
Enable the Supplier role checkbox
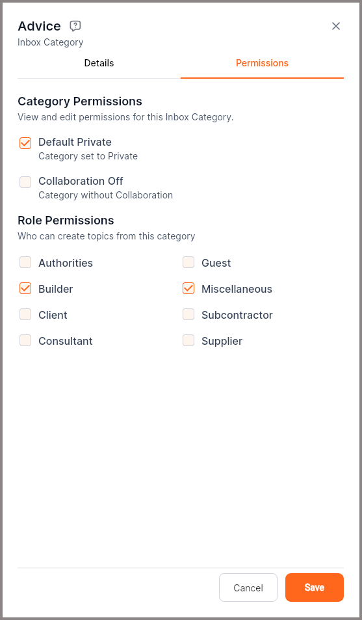[x=188, y=341]
